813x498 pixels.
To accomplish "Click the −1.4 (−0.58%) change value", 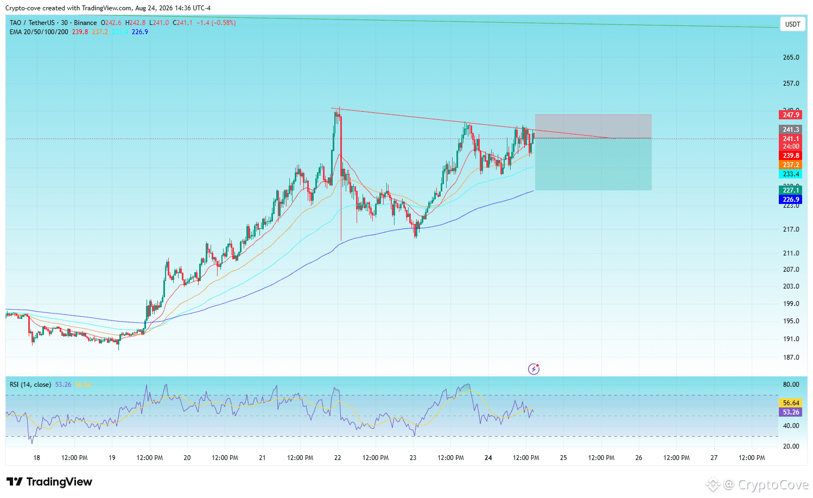I will tap(216, 23).
